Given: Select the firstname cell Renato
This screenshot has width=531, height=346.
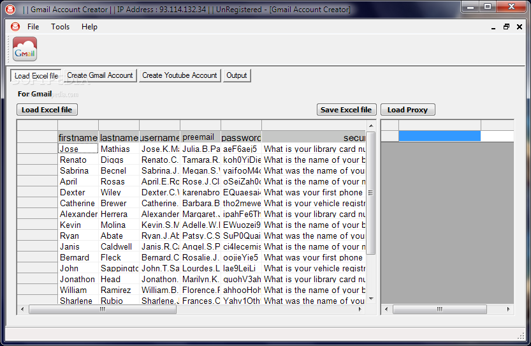Looking at the screenshot, I should tap(78, 160).
